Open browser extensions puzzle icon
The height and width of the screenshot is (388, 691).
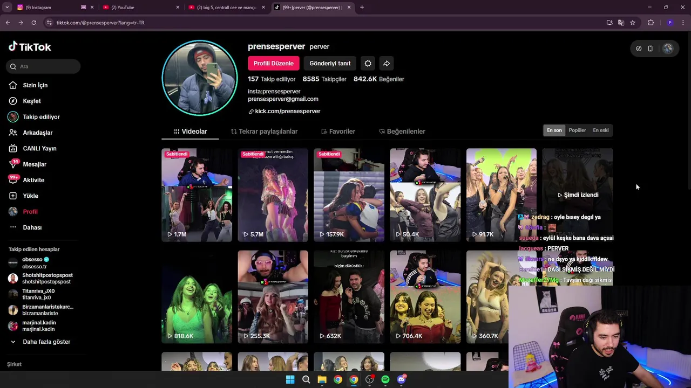(651, 23)
